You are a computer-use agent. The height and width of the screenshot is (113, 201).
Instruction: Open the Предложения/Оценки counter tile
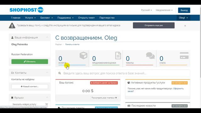pos(106,59)
